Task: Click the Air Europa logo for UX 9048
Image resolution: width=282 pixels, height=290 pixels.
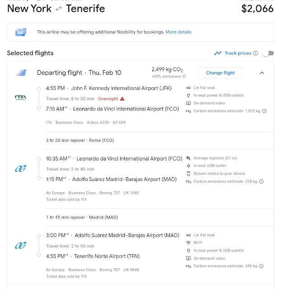Action: point(21,245)
